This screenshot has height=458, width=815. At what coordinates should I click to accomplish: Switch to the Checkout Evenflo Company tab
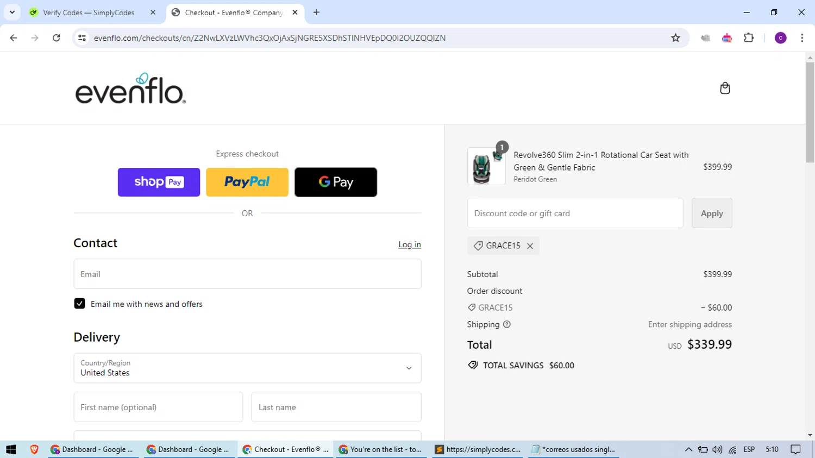pyautogui.click(x=235, y=12)
